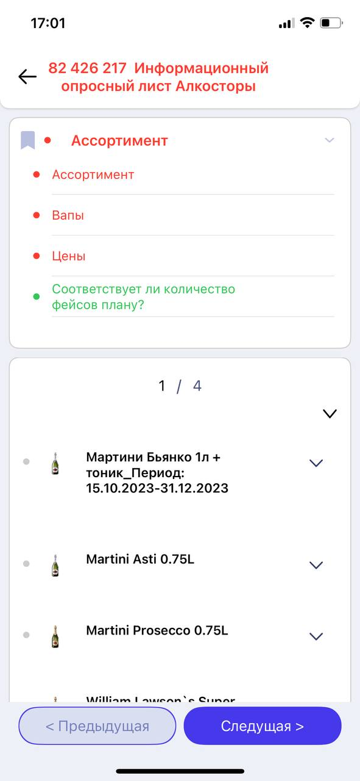This screenshot has width=360, height=781.
Task: Tap the cellular signal bars icon
Action: pyautogui.click(x=286, y=24)
